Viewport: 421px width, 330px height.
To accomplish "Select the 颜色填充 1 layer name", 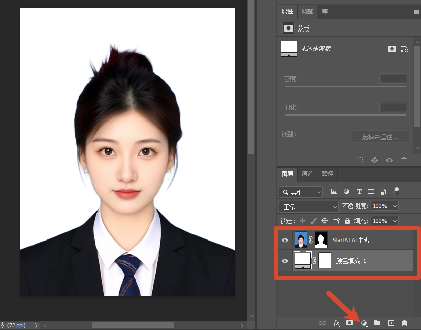I will [351, 261].
